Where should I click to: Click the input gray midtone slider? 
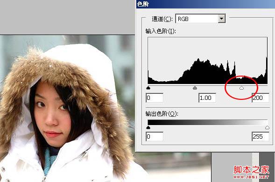pyautogui.click(x=195, y=88)
